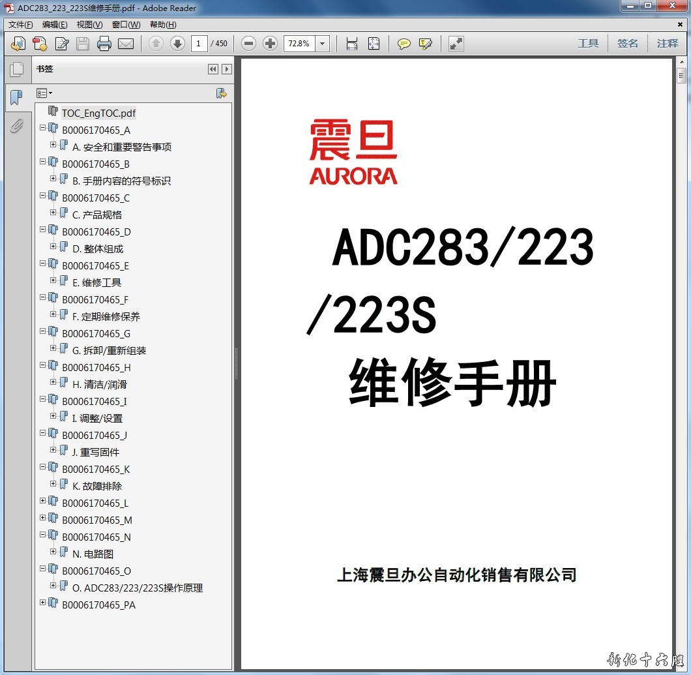Image resolution: width=691 pixels, height=675 pixels.
Task: Collapse the bookmarks navigation pane
Action: [x=213, y=69]
